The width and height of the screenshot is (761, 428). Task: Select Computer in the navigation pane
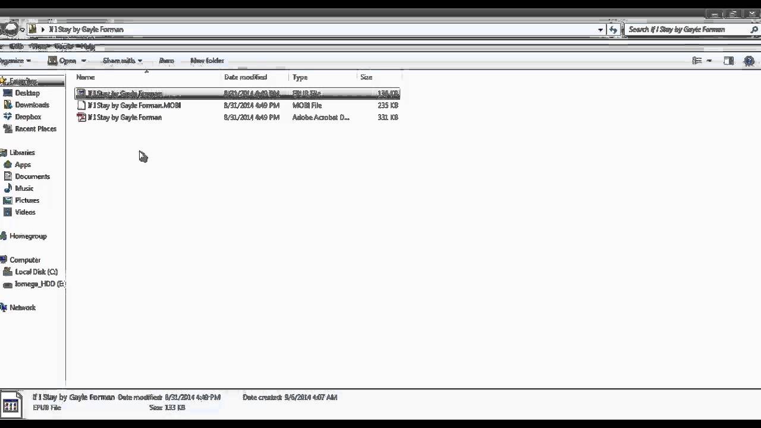tap(25, 260)
